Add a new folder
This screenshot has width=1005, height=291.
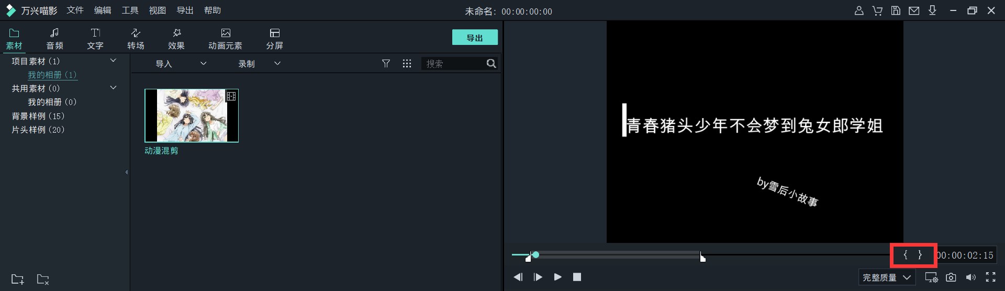18,280
